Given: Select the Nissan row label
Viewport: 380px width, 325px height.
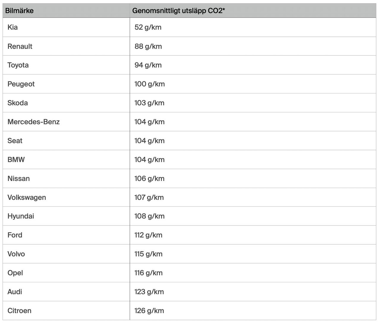Looking at the screenshot, I should click(18, 179).
